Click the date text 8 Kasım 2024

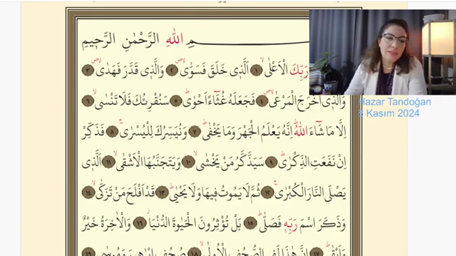[x=389, y=113]
